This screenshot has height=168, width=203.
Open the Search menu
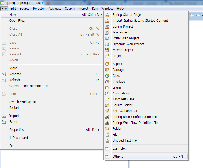[70, 9]
